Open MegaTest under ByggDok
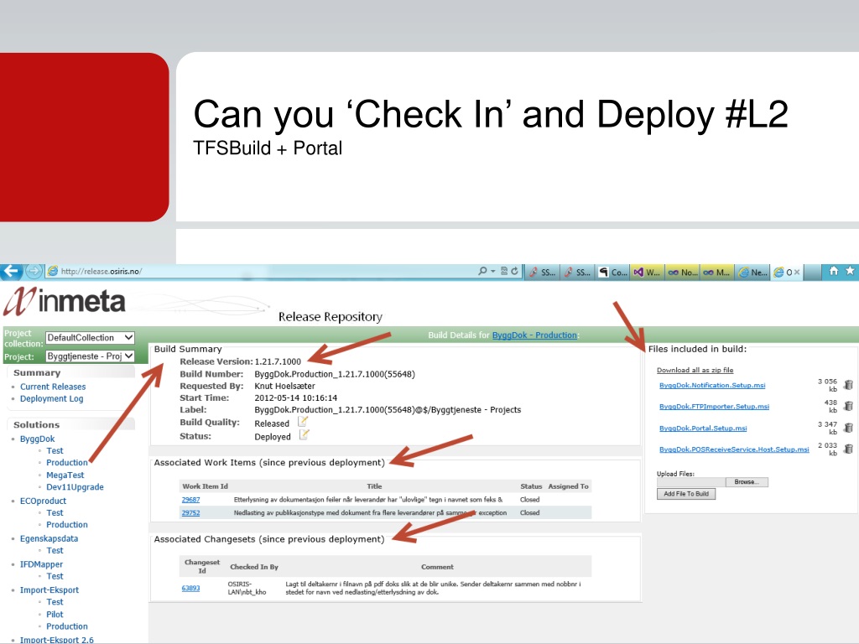859x644 pixels. click(65, 475)
